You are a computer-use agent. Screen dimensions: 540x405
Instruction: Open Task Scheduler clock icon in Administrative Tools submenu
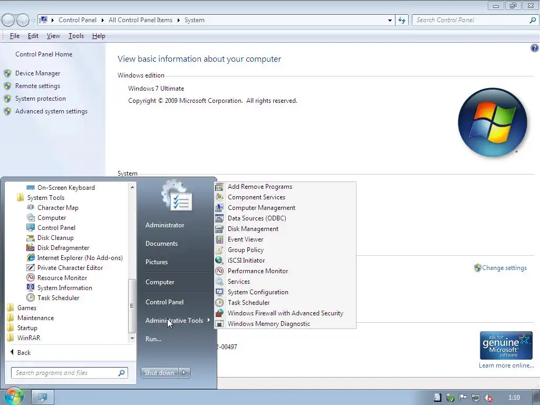coord(219,303)
